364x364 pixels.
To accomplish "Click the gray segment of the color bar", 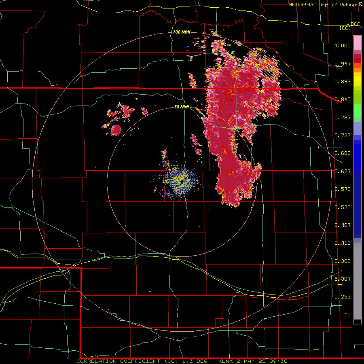I will [x=357, y=281].
